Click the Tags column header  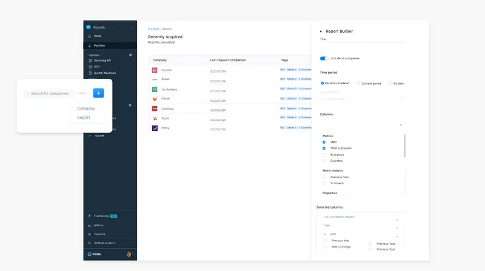click(284, 61)
